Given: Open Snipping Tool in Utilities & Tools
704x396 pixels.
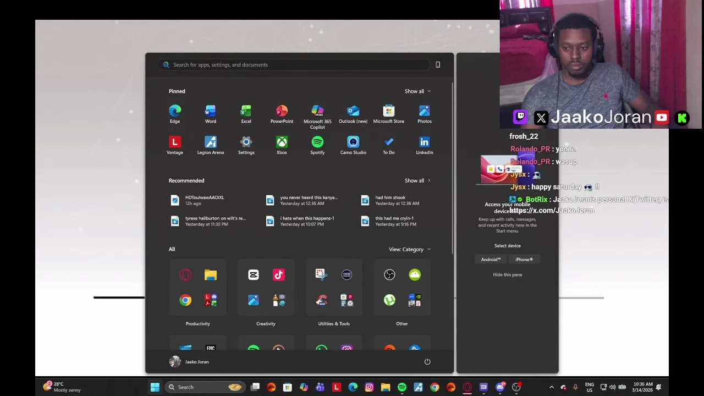Looking at the screenshot, I should click(x=321, y=274).
